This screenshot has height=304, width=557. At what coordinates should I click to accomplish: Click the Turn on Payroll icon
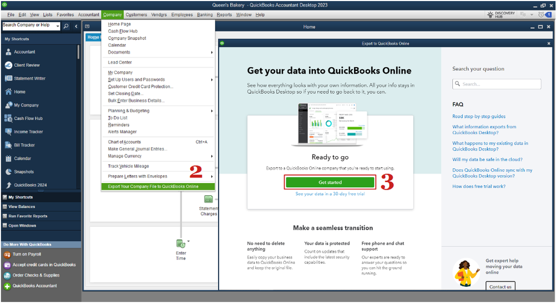click(x=7, y=254)
